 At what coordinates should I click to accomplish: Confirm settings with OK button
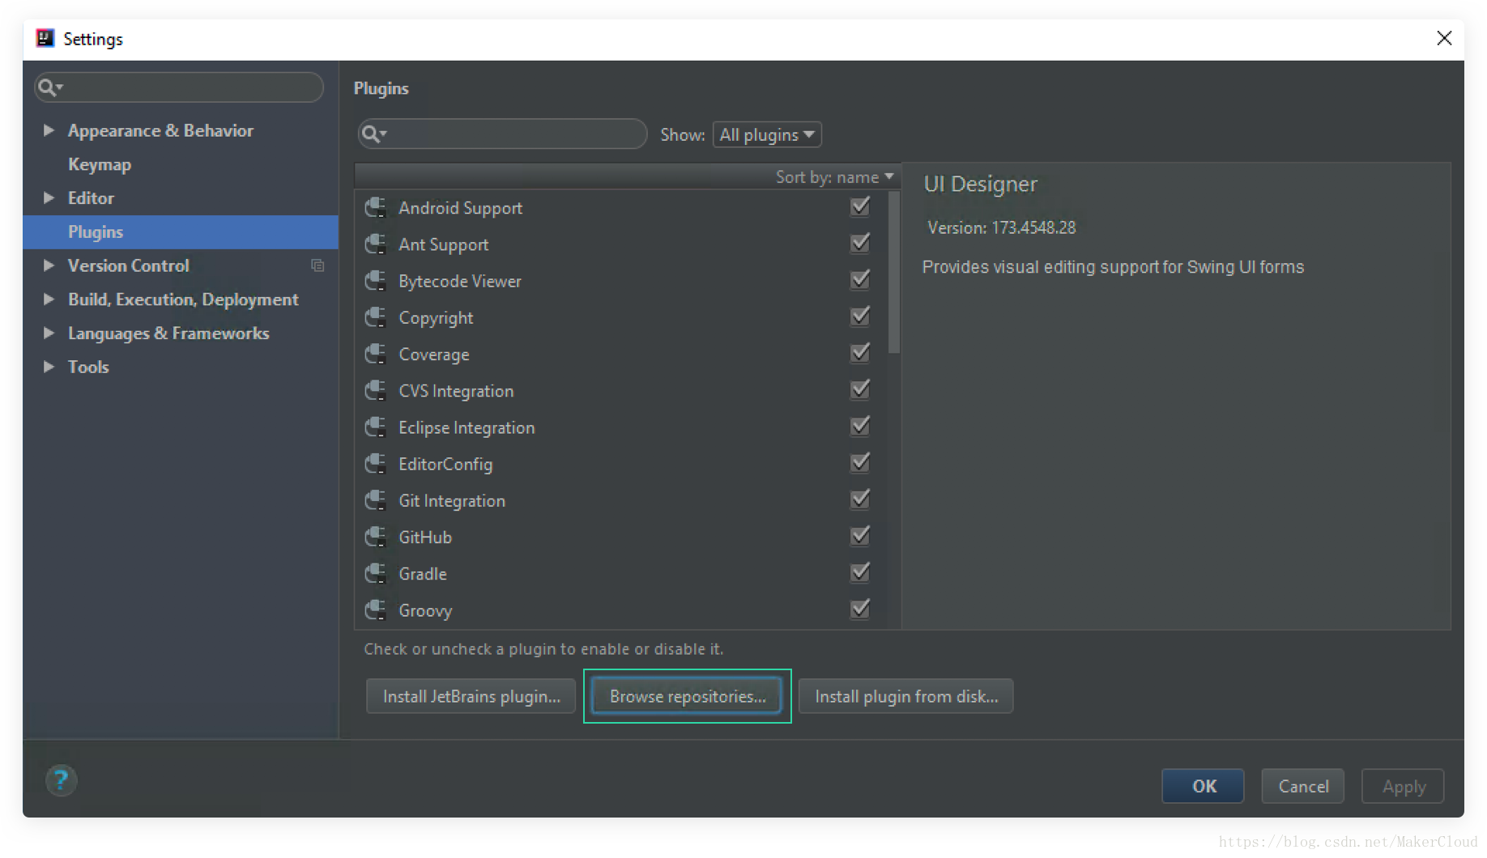click(1204, 786)
